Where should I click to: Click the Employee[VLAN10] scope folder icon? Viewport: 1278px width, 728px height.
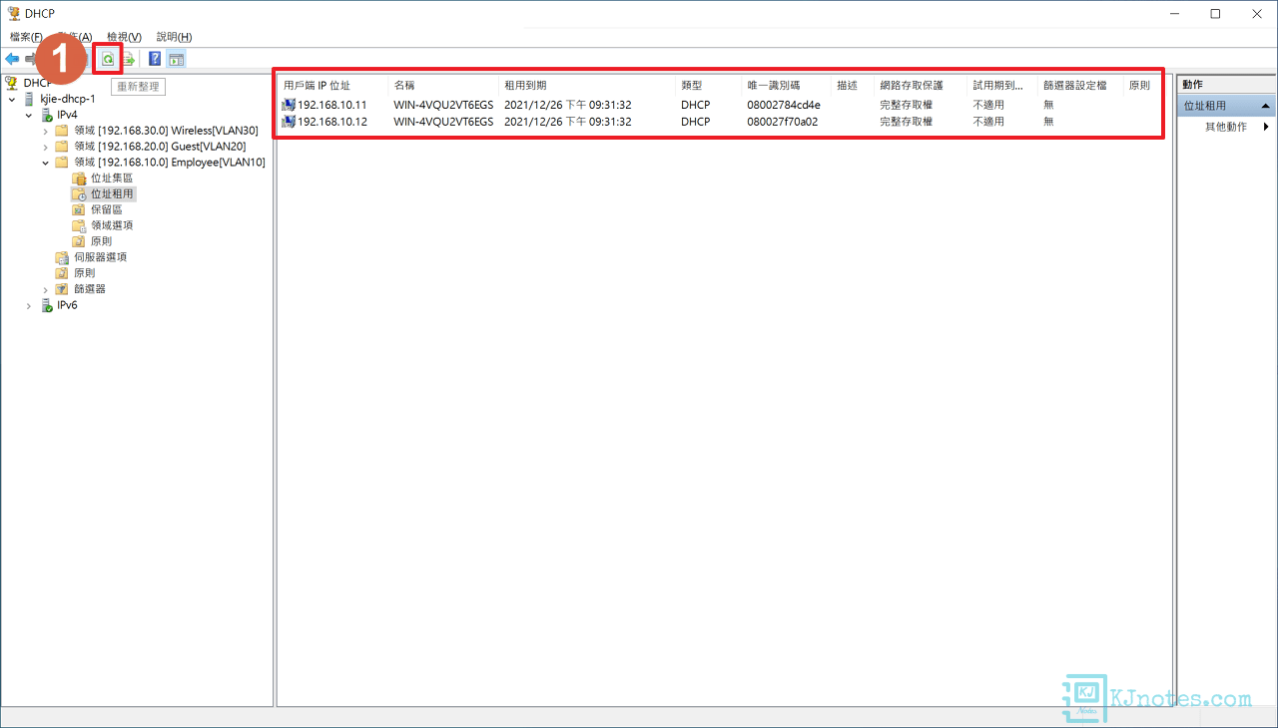[x=63, y=163]
